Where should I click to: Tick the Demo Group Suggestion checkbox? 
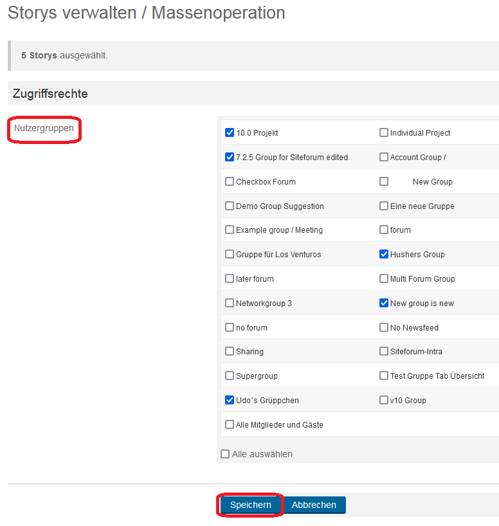[230, 206]
